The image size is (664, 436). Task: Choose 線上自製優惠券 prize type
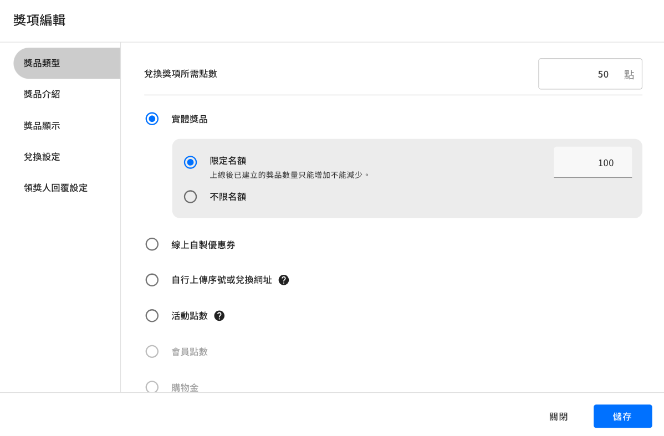pos(152,244)
